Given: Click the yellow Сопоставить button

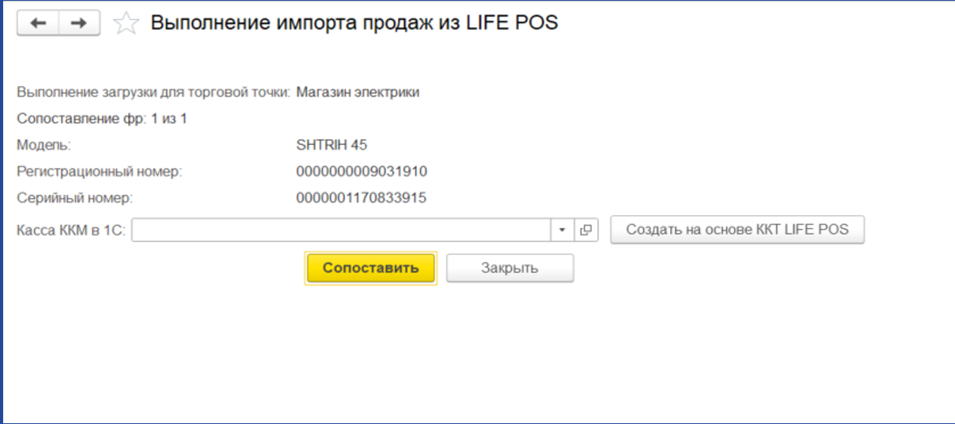Looking at the screenshot, I should 370,267.
